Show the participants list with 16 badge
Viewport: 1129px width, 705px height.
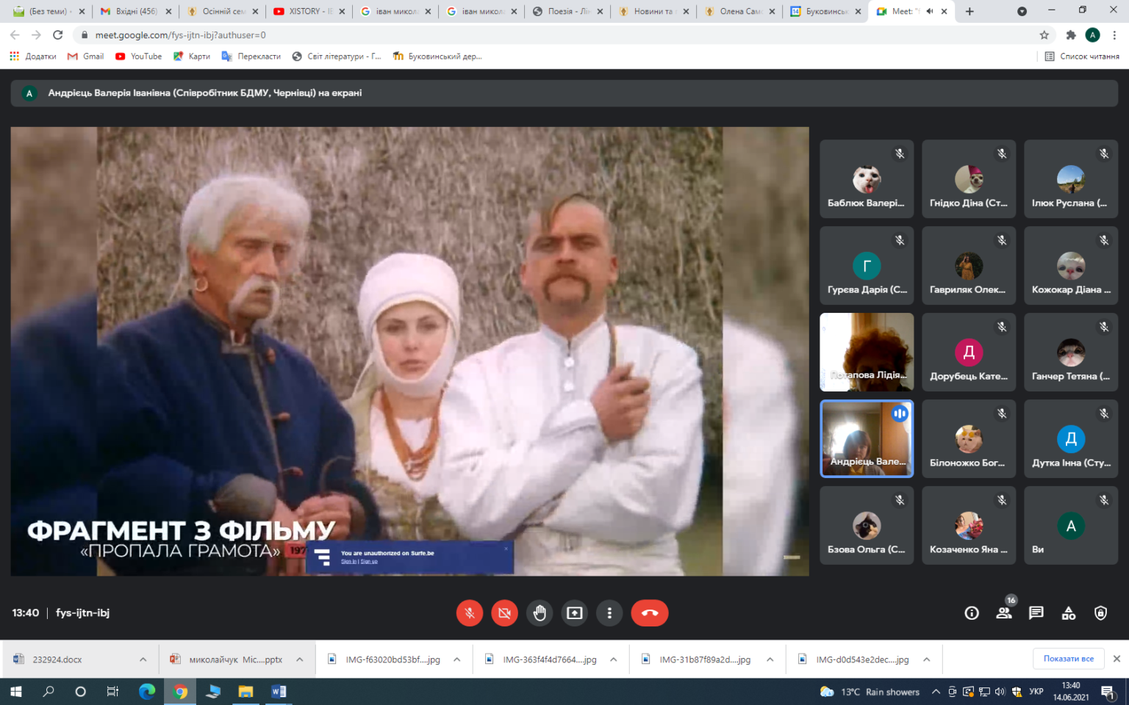pyautogui.click(x=1004, y=612)
